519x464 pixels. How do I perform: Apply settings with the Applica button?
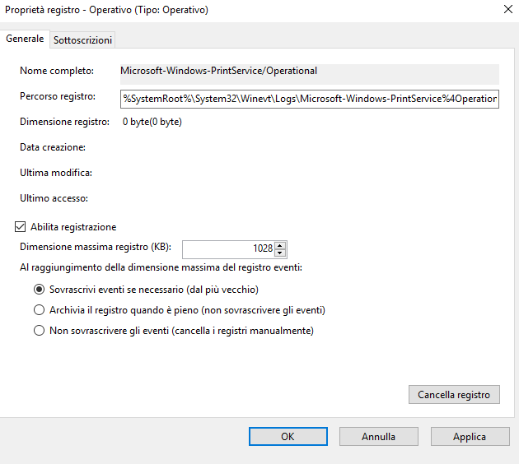pyautogui.click(x=469, y=437)
